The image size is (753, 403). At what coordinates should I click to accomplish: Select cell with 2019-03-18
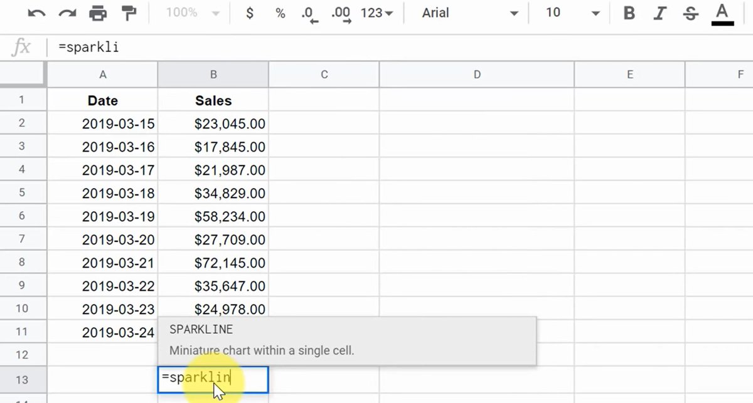coord(103,193)
